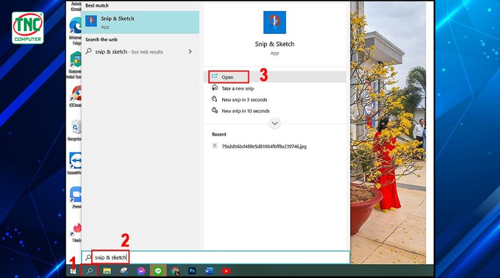500x278 pixels.
Task: Expand more actions with the down chevron
Action: coord(274,123)
